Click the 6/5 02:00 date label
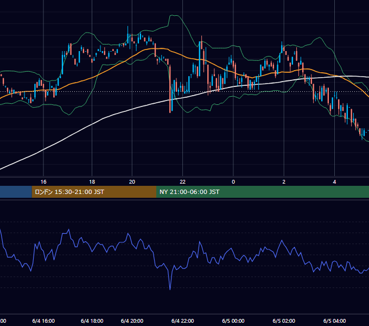Viewport: 369px width, 326px height. coord(284,321)
